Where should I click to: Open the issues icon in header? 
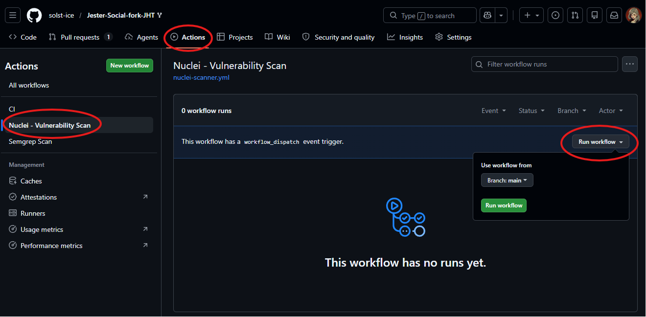(x=555, y=15)
